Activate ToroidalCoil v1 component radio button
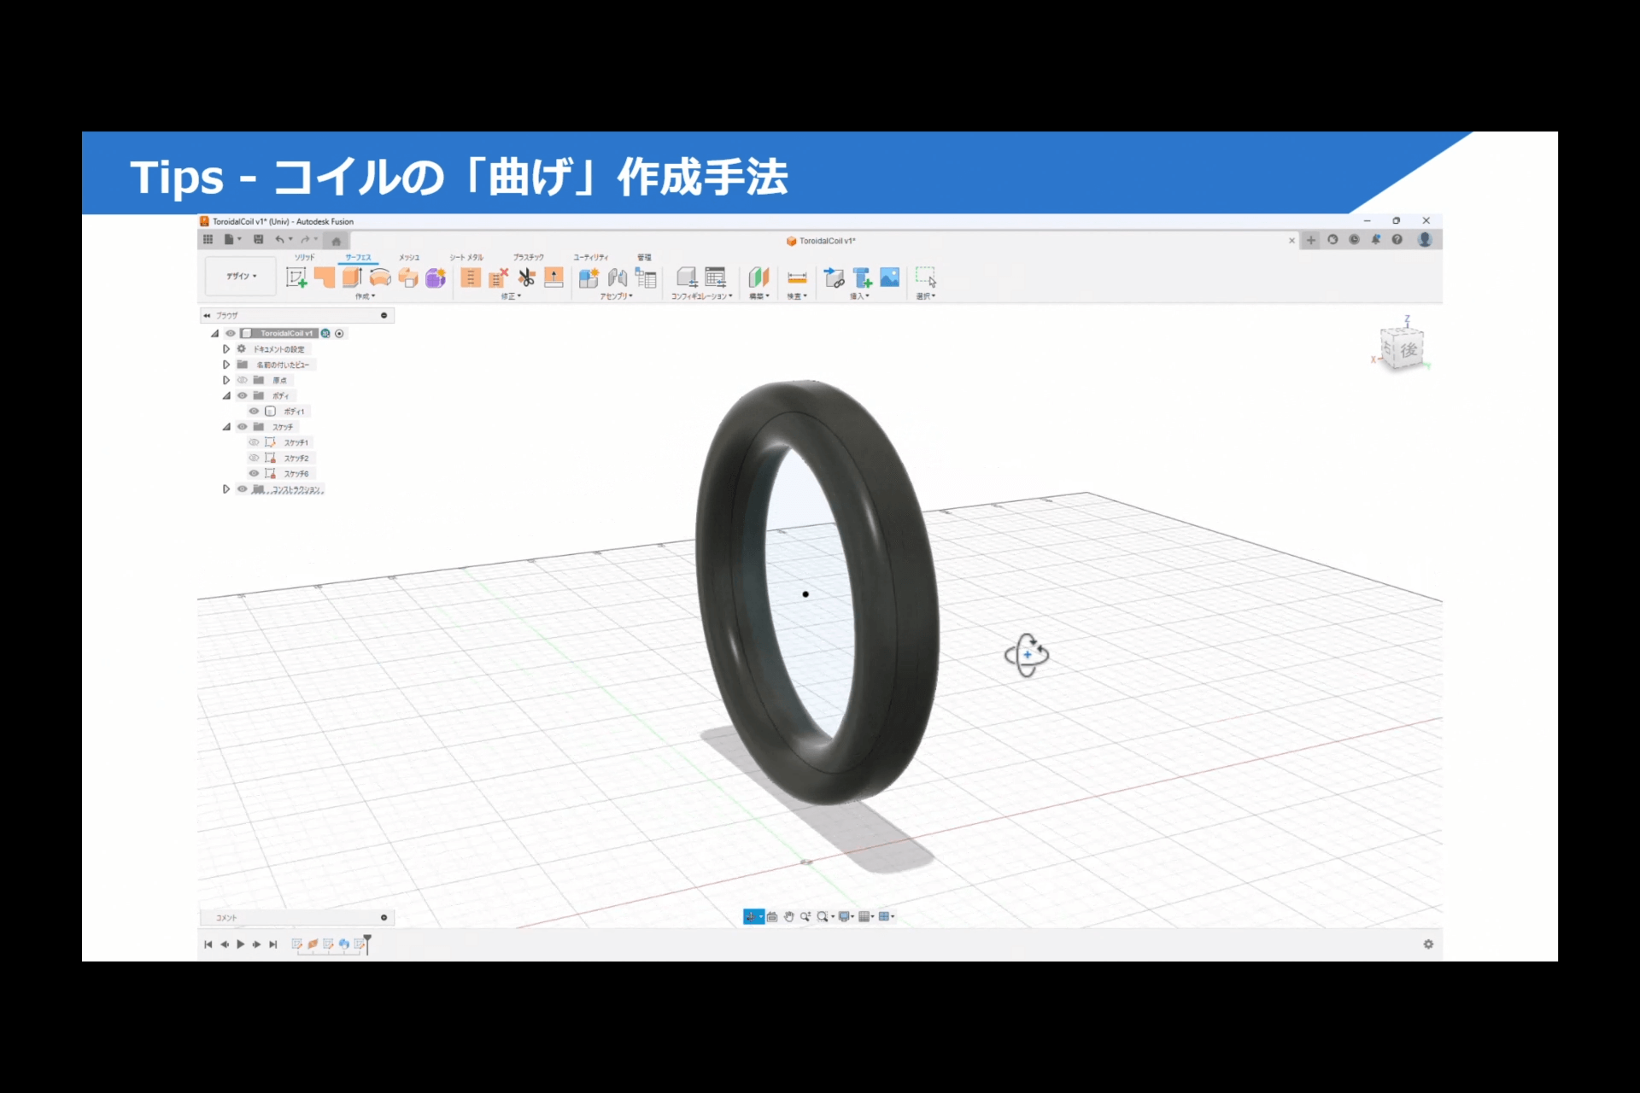The image size is (1640, 1093). tap(340, 334)
